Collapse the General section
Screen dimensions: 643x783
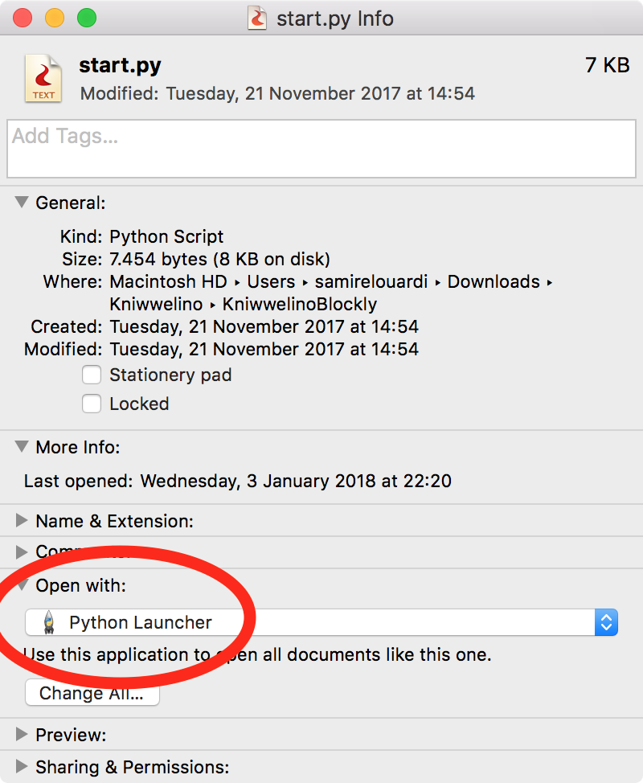point(22,203)
